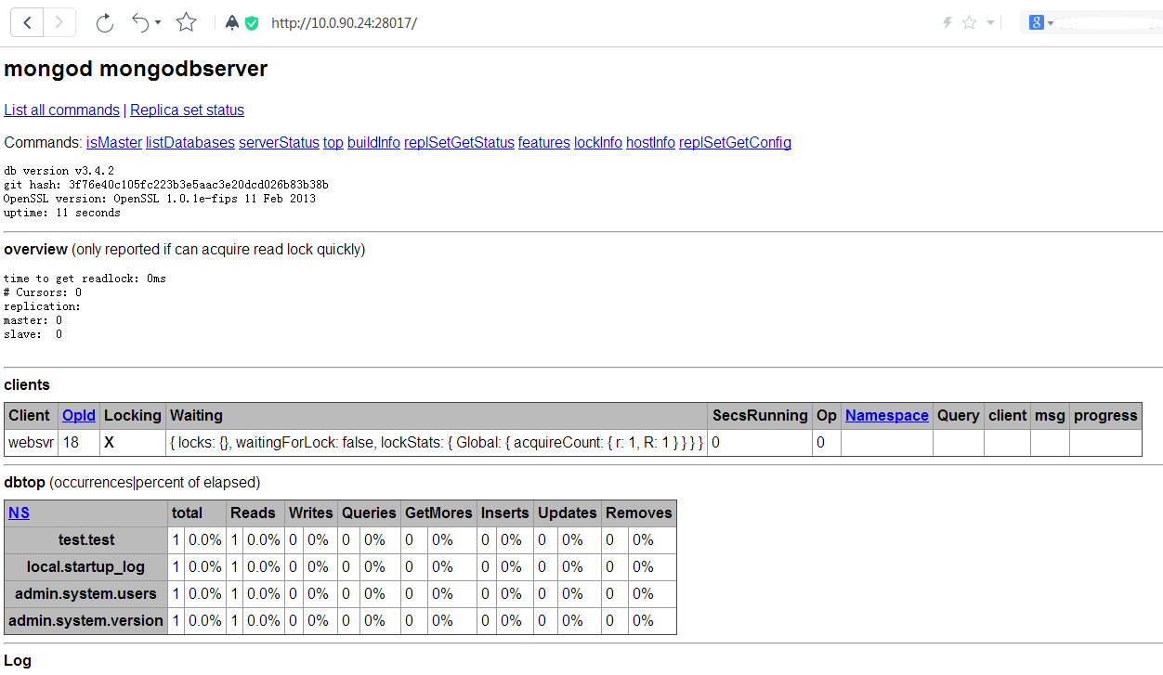Click the git hash line text

(x=166, y=185)
